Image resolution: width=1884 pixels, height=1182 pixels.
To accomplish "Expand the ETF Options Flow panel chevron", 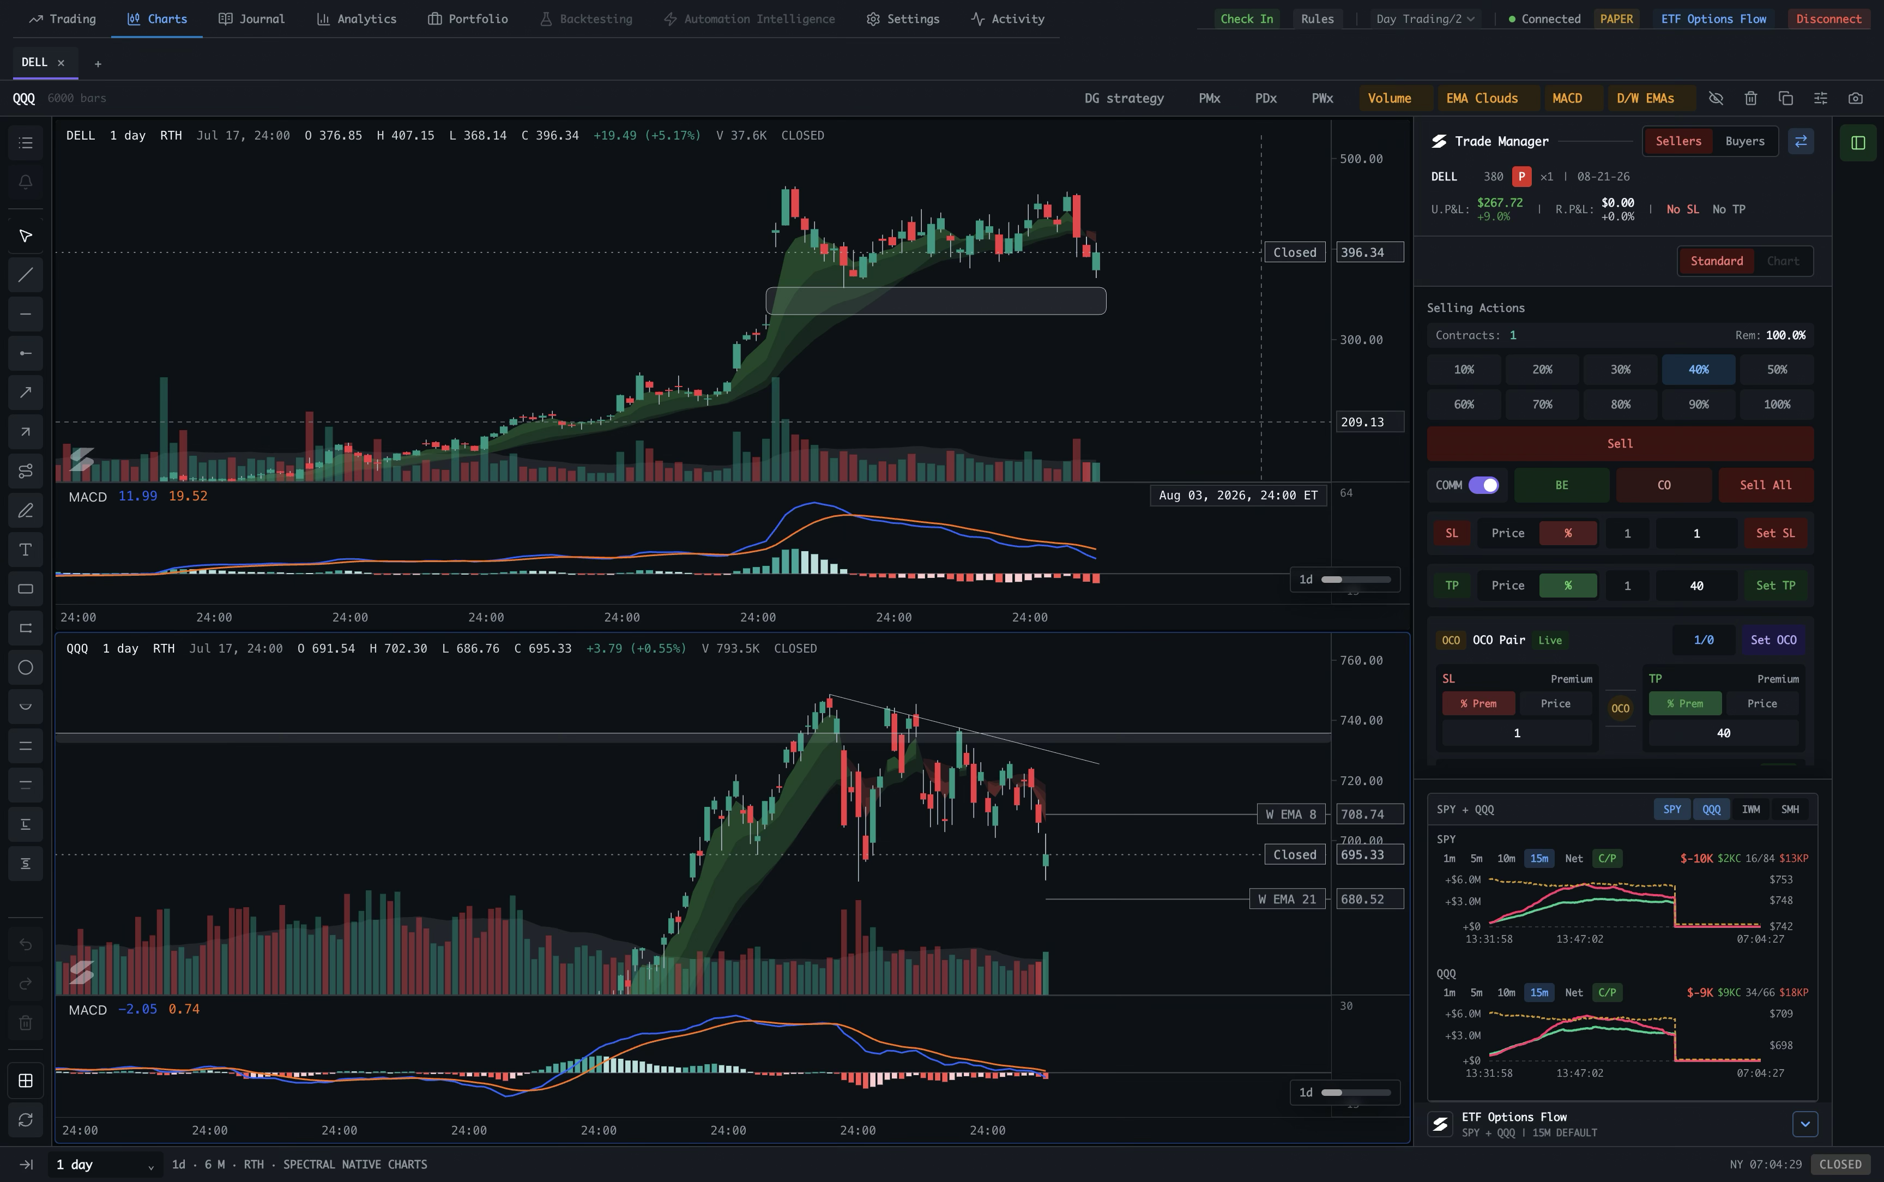I will (1804, 1124).
